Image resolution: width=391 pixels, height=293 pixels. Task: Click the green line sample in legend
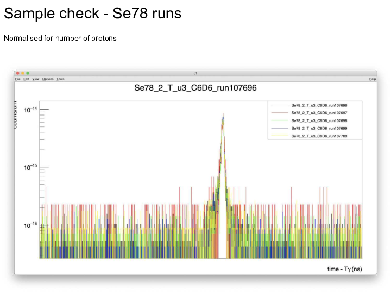pos(279,120)
